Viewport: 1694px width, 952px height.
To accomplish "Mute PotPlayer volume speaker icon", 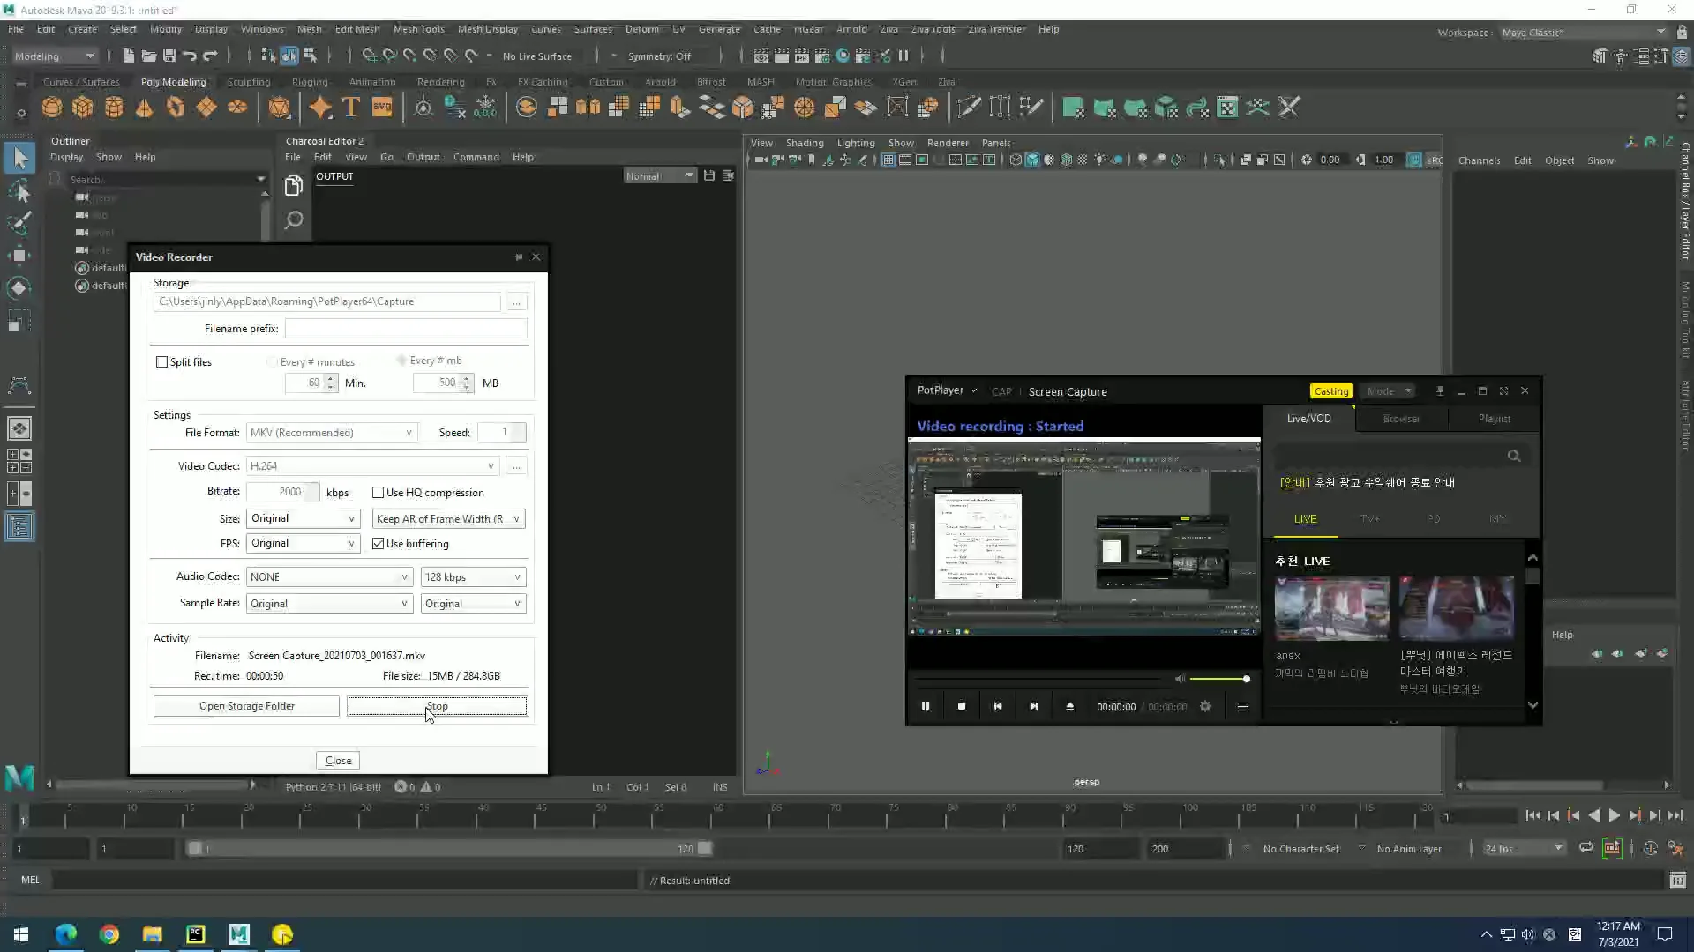I will click(x=1180, y=679).
